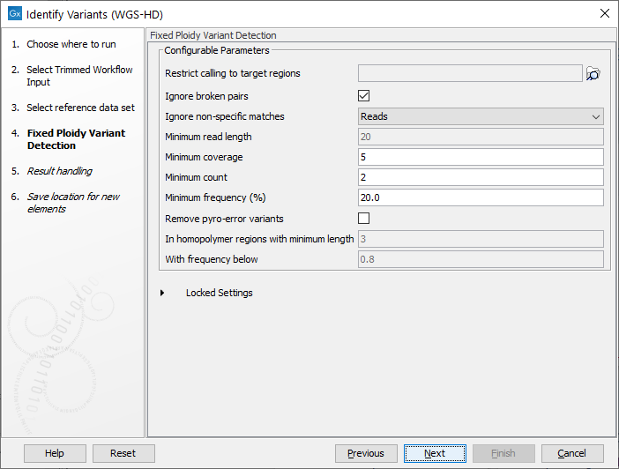The height and width of the screenshot is (469, 619).
Task: Click the Restrict calling to target regions field
Action: point(470,73)
